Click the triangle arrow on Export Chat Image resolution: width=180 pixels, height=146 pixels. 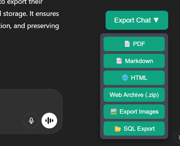pos(156,20)
